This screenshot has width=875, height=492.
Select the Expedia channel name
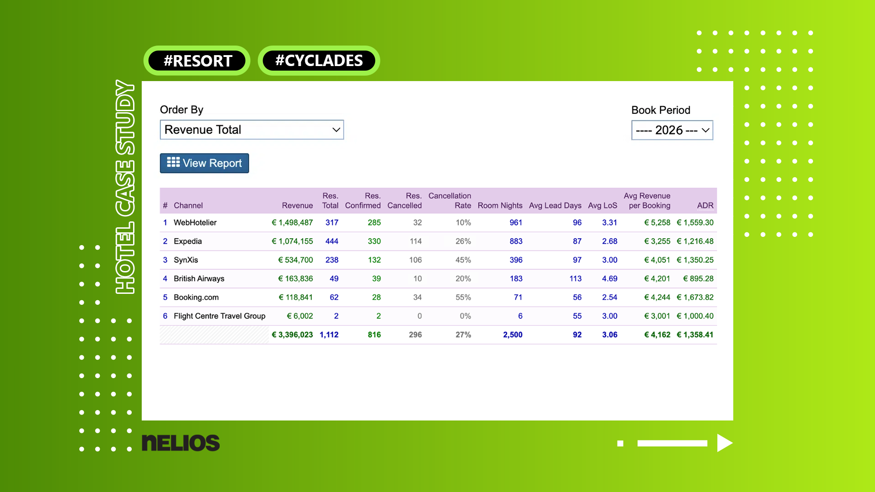188,241
